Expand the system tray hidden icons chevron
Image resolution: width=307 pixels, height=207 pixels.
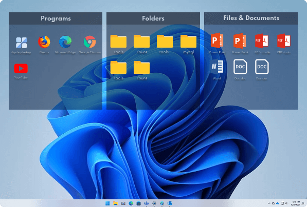coord(269,203)
